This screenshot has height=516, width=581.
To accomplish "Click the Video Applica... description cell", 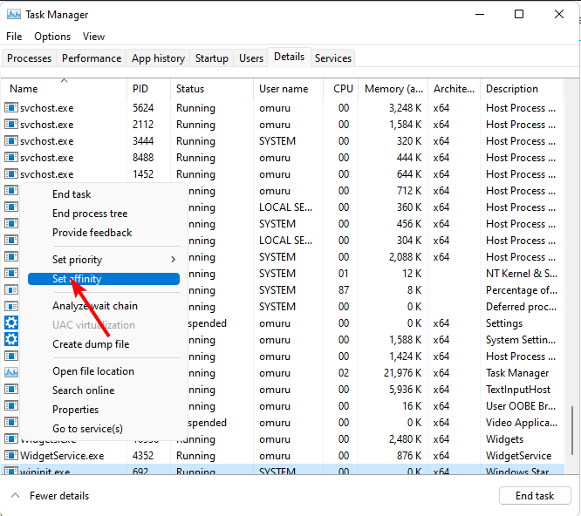I will point(522,423).
